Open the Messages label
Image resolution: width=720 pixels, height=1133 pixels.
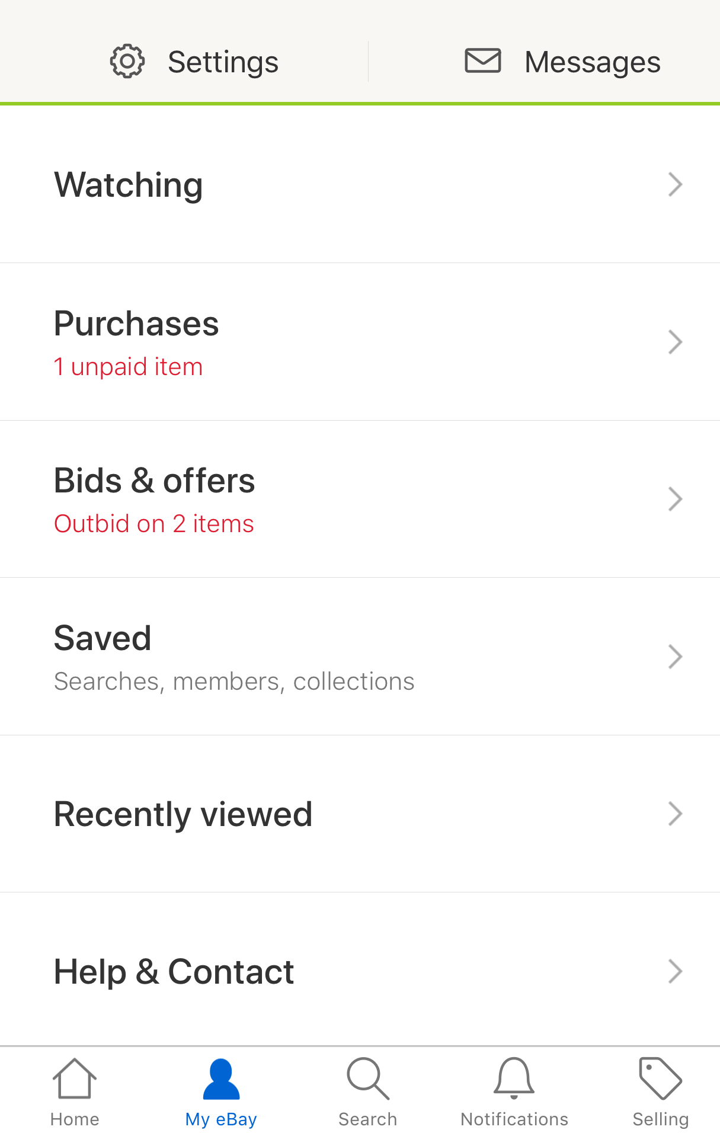coord(592,62)
